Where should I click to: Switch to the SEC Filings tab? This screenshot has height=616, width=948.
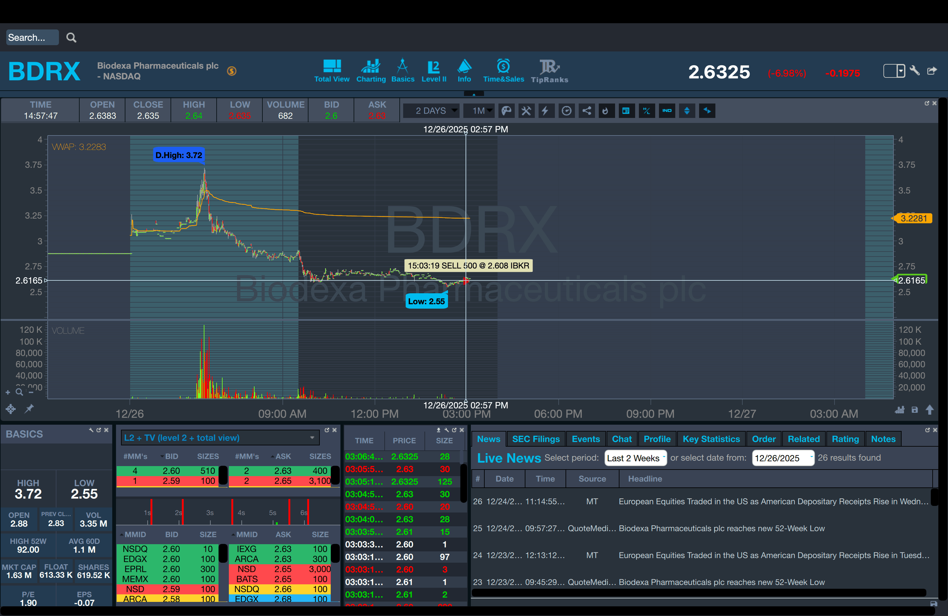click(535, 439)
